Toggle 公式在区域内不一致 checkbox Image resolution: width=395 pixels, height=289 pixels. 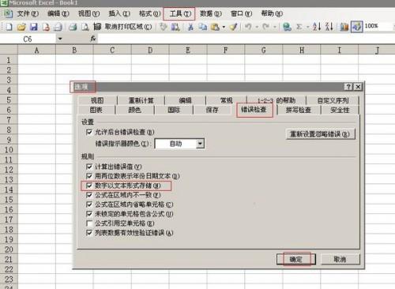tap(89, 195)
